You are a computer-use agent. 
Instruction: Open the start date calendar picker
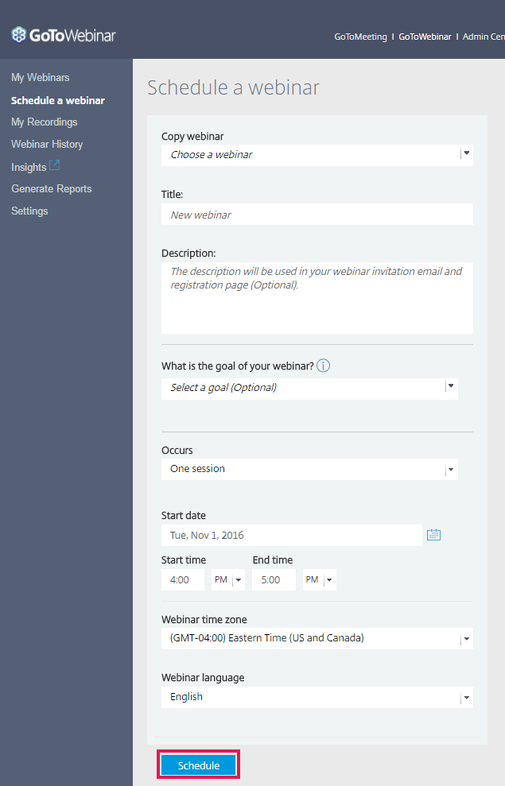point(433,535)
